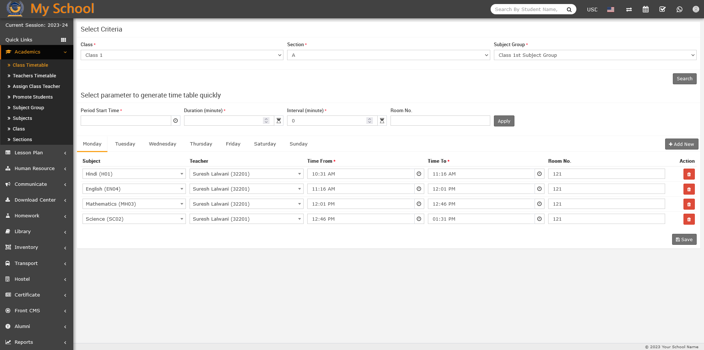
Task: Open the Subject Group dropdown
Action: click(595, 55)
